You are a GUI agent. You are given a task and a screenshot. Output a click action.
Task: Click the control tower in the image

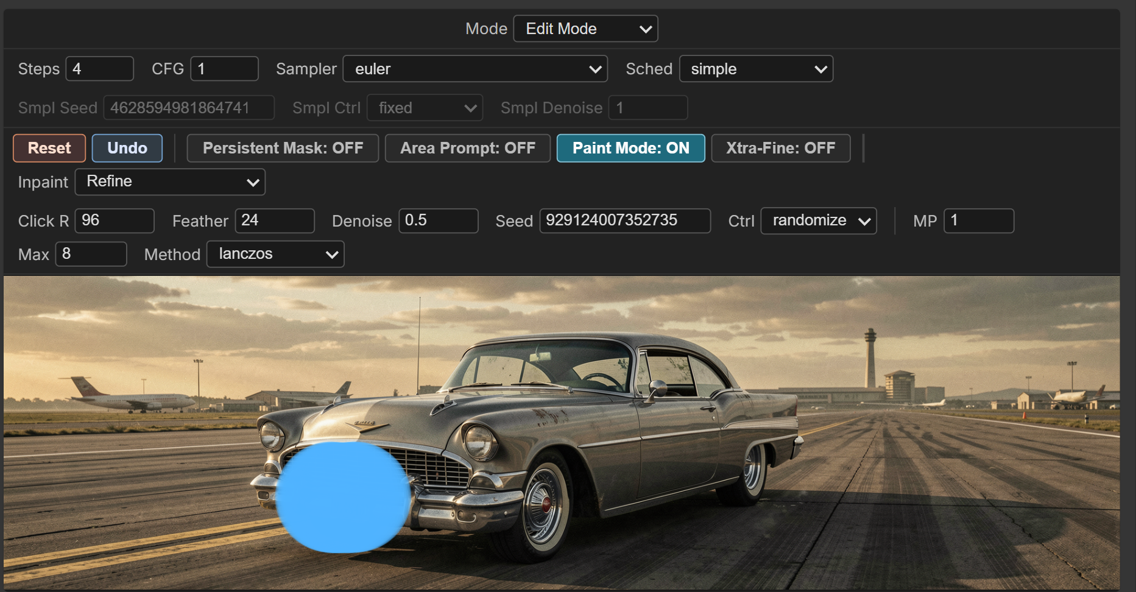click(x=870, y=358)
